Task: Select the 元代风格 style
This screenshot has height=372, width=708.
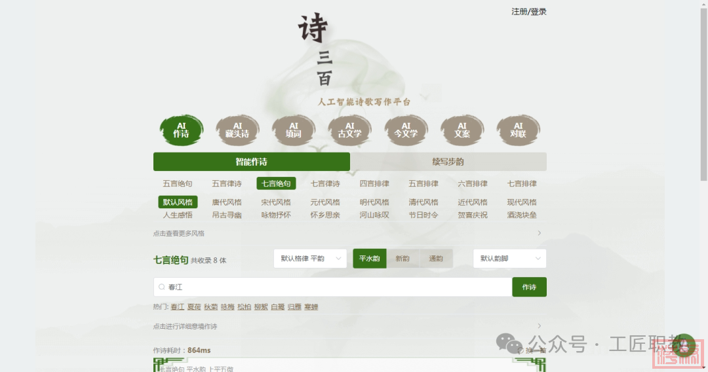Action: [325, 202]
